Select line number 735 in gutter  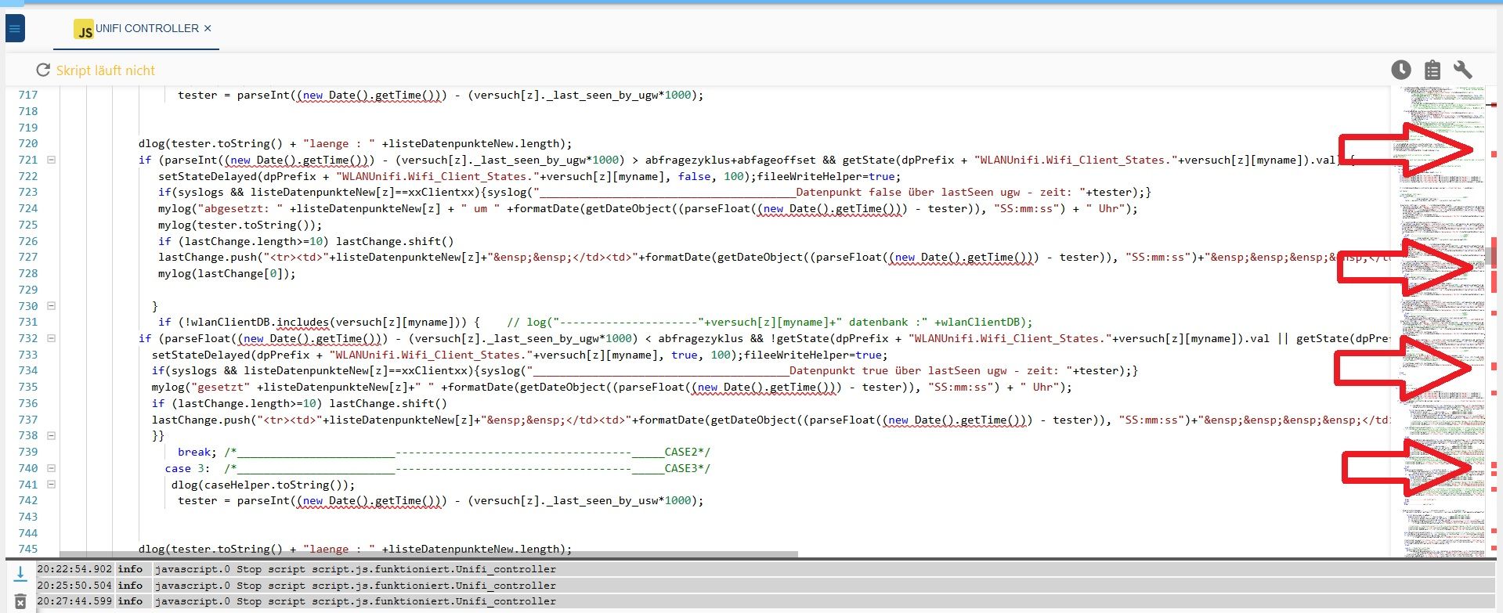pos(28,387)
